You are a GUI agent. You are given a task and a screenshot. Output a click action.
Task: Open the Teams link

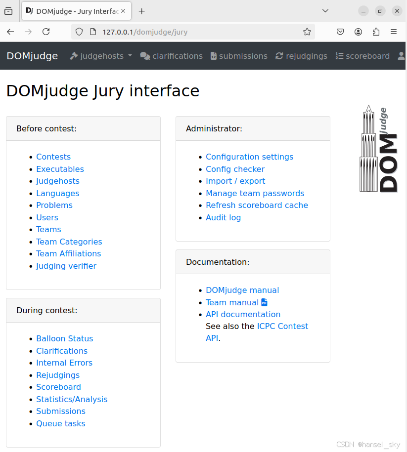(48, 230)
